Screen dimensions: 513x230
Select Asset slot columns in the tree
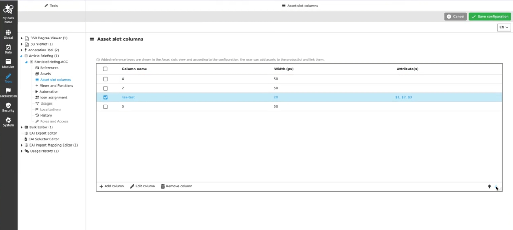(x=55, y=80)
